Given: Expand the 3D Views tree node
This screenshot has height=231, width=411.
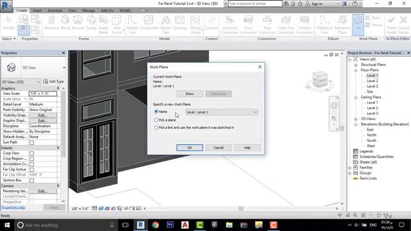Looking at the screenshot, I should 356,119.
